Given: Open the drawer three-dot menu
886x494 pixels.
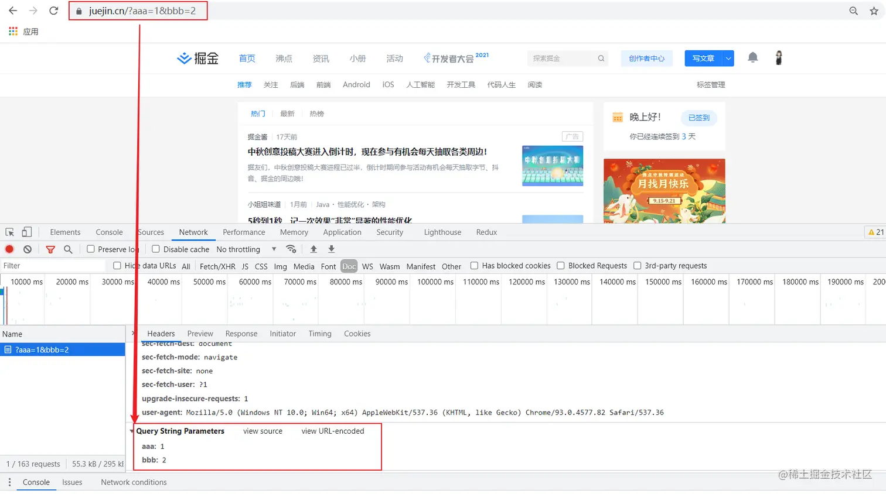Looking at the screenshot, I should 9,482.
